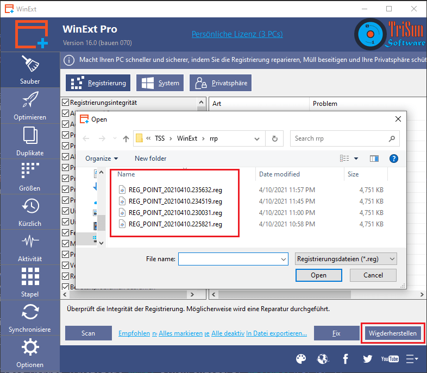The image size is (427, 373).
Task: Expand the File name combo dropdown
Action: [283, 260]
